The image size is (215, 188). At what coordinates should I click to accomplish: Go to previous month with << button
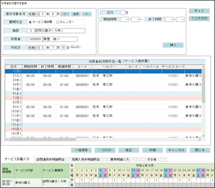[65, 14]
